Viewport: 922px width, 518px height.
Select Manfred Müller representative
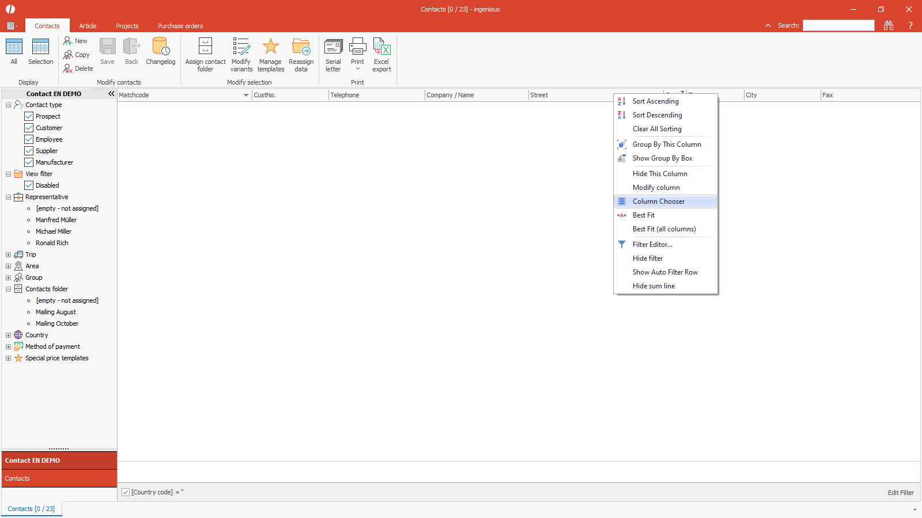pos(56,220)
